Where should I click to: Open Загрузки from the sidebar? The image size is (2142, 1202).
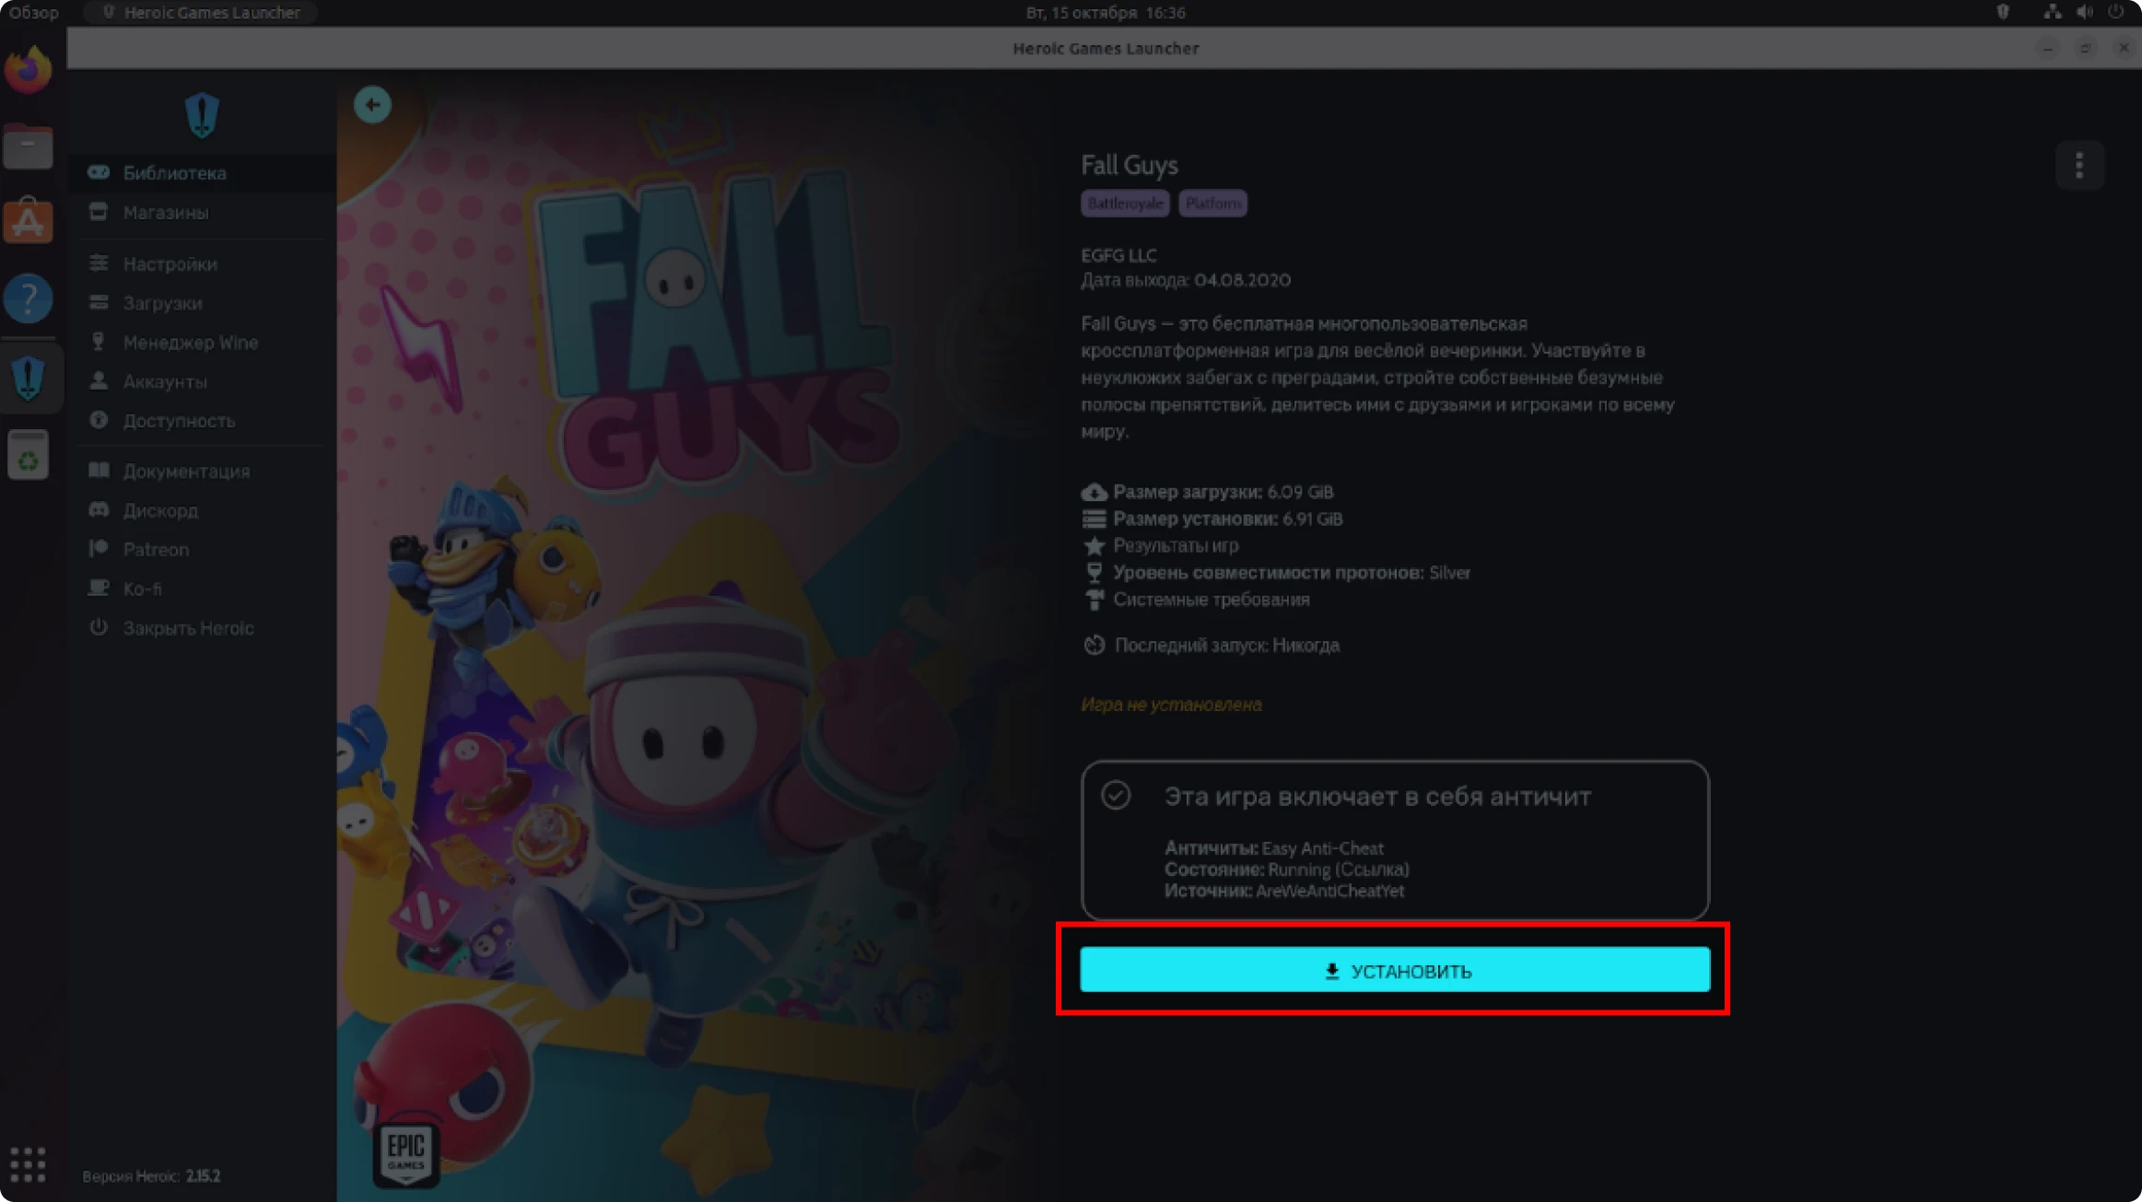pos(162,303)
